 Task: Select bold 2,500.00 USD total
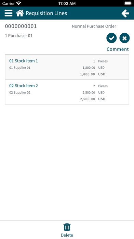(x=93, y=99)
